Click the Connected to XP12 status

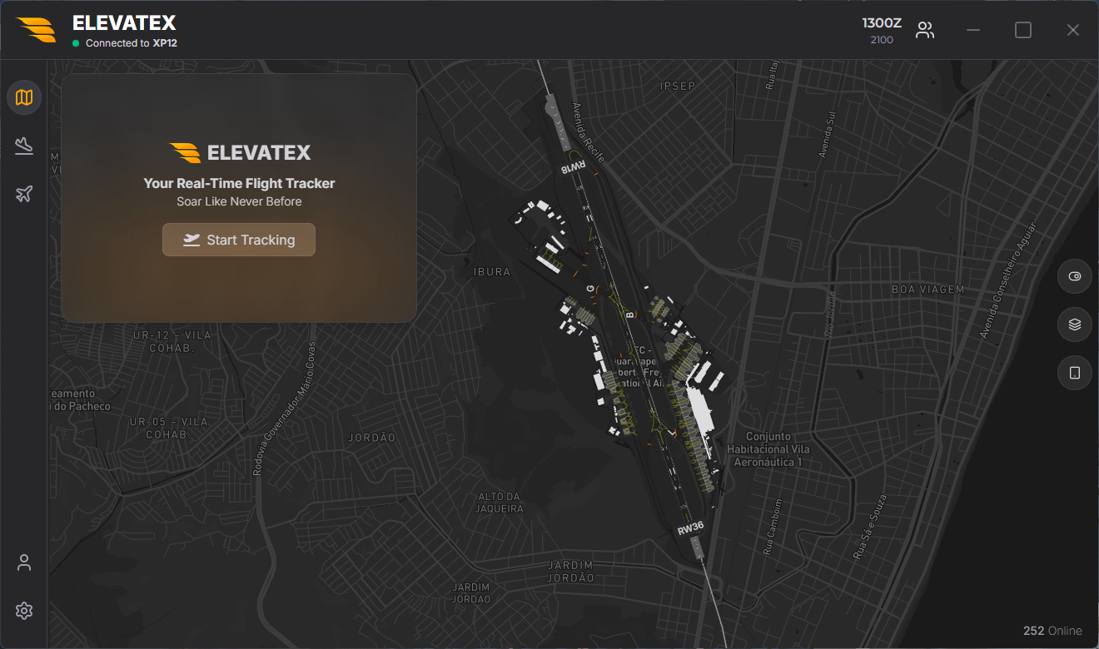125,43
